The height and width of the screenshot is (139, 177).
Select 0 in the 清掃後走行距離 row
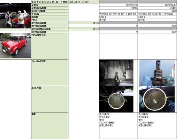pyautogui.click(x=118, y=32)
